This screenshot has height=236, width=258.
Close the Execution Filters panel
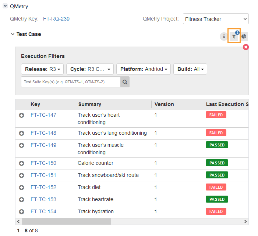[x=246, y=47]
